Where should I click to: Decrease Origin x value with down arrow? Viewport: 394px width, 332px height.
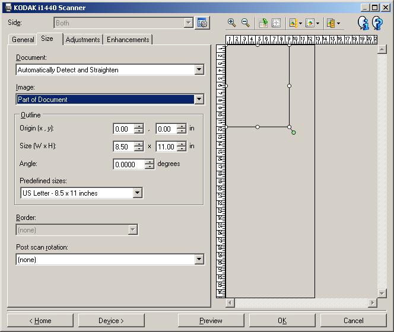pyautogui.click(x=139, y=132)
